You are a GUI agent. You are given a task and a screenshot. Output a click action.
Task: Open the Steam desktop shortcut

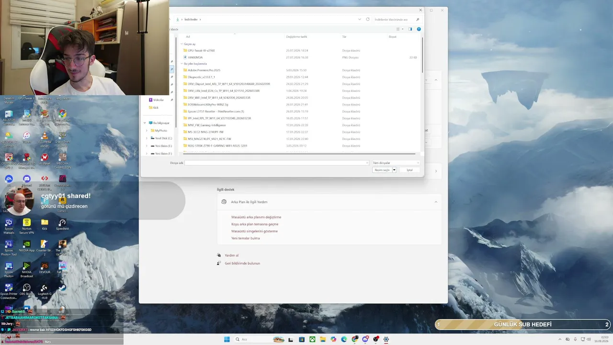pos(62,290)
